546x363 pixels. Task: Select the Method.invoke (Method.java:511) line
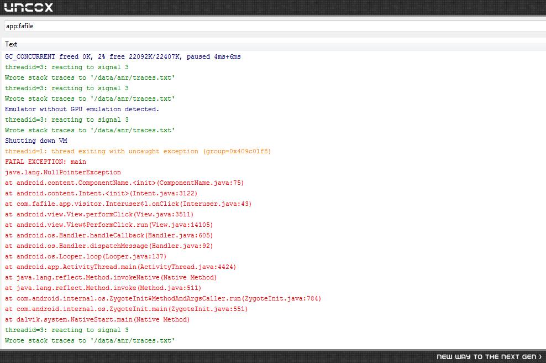tap(103, 288)
